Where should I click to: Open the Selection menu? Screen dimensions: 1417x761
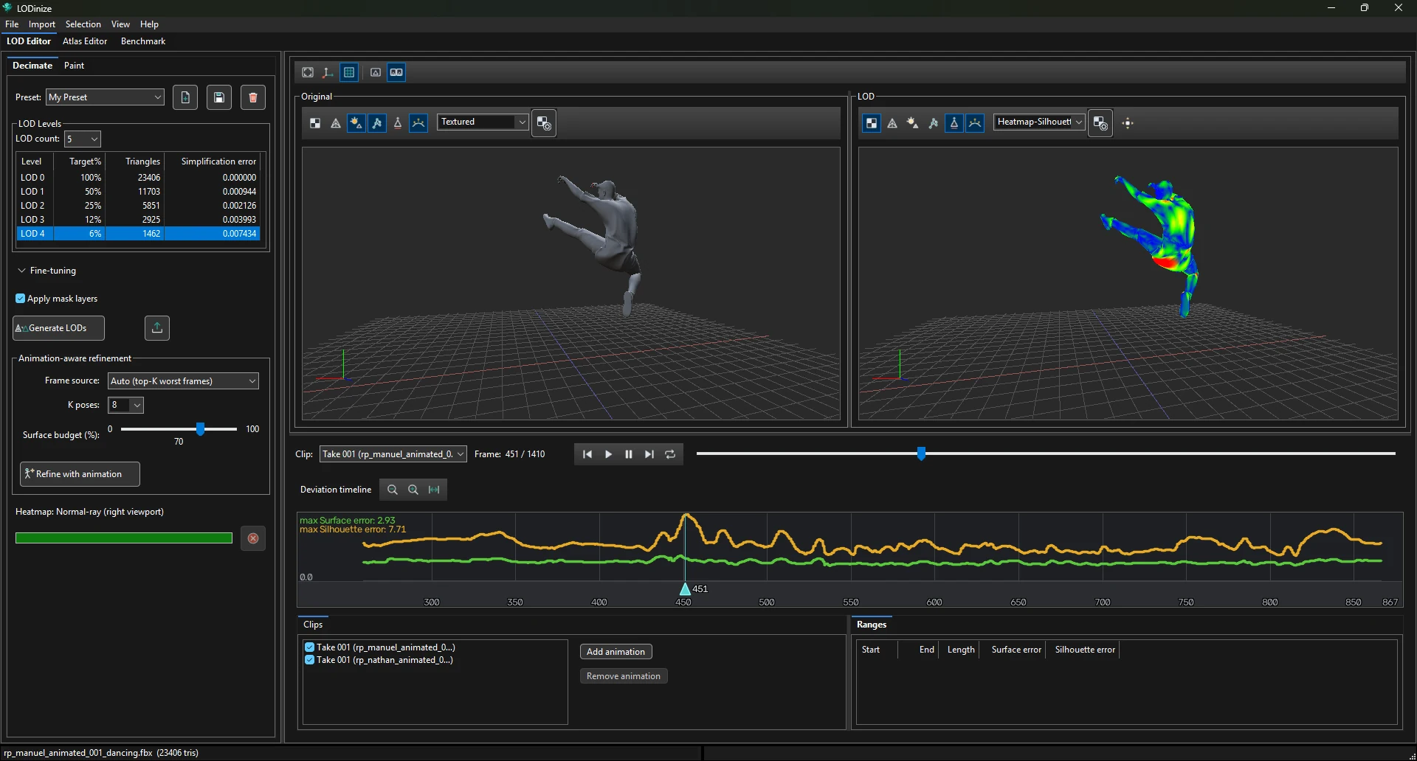point(83,24)
